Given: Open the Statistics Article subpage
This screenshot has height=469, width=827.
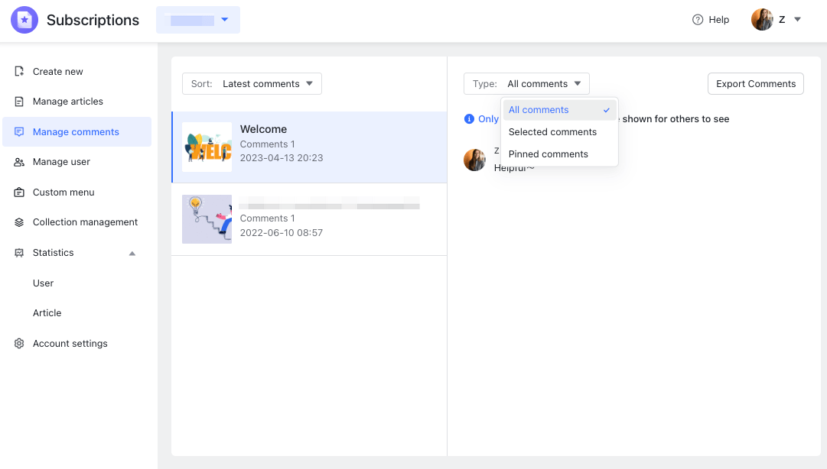Looking at the screenshot, I should [47, 313].
